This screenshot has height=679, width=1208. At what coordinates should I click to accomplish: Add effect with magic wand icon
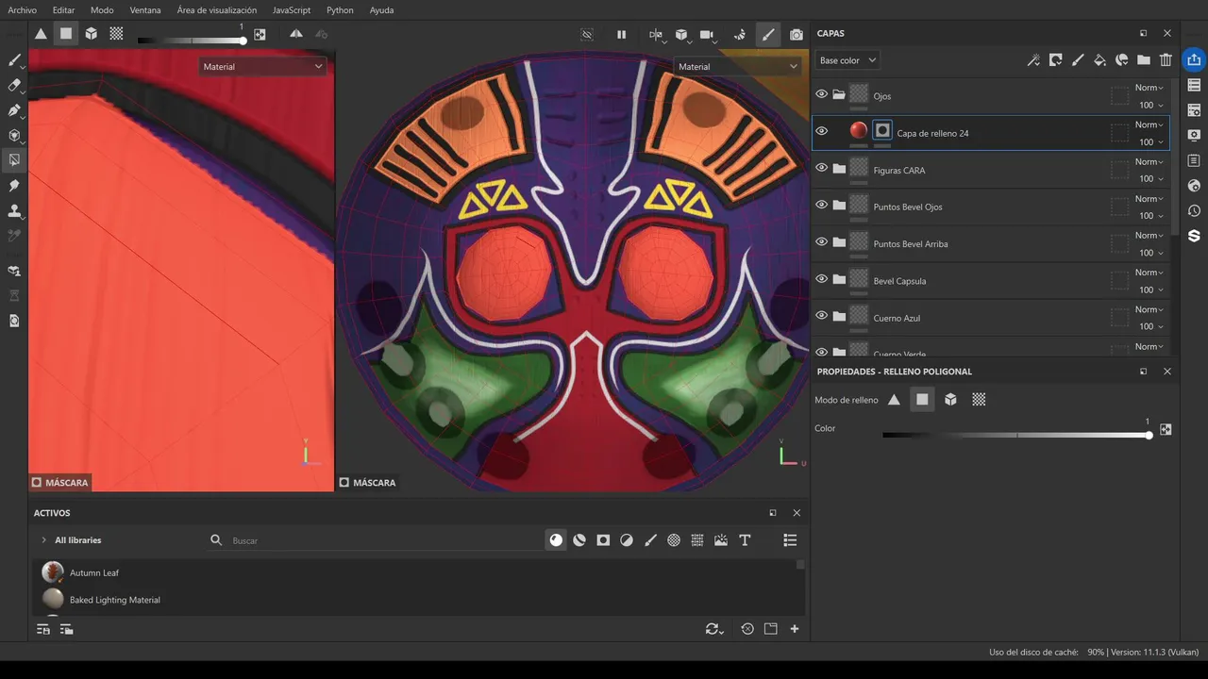(x=1033, y=60)
